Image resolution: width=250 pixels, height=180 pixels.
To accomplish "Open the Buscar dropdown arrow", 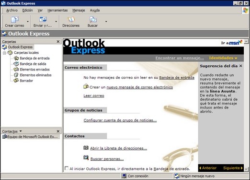I will tap(106, 22).
